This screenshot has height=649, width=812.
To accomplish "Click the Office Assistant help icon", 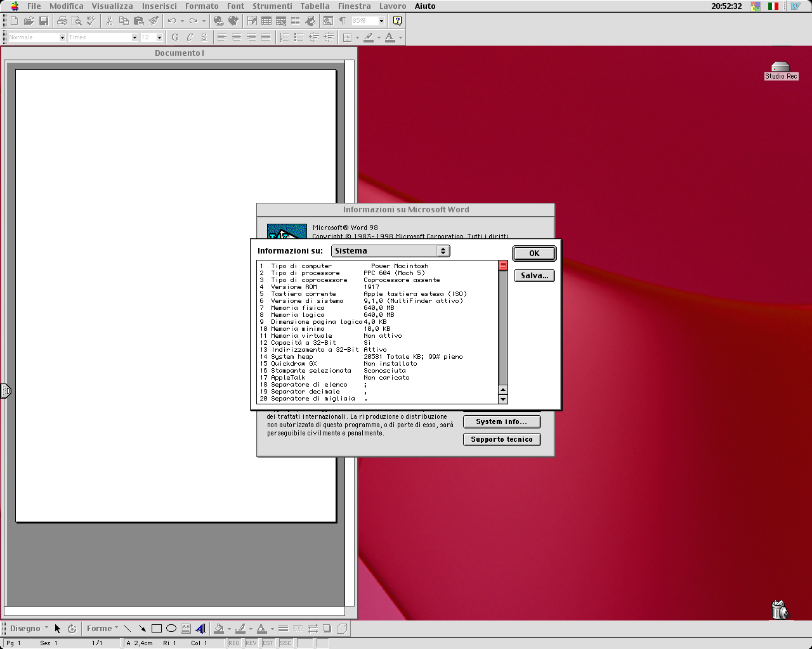I will pos(397,21).
